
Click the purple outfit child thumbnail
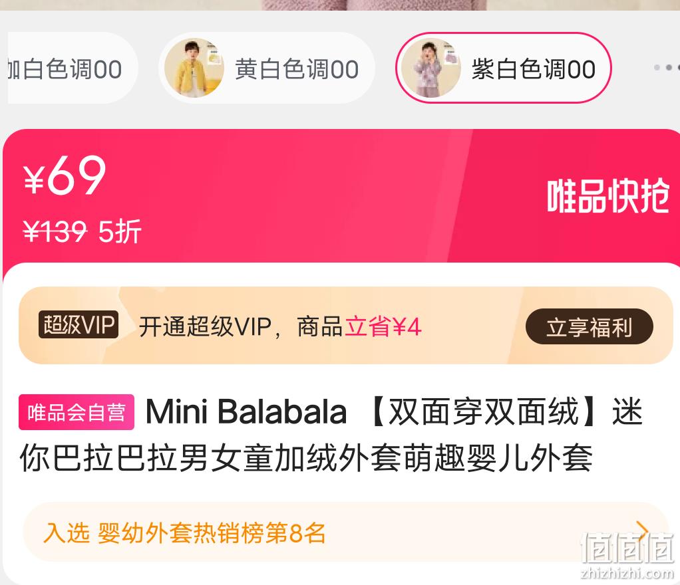(430, 68)
